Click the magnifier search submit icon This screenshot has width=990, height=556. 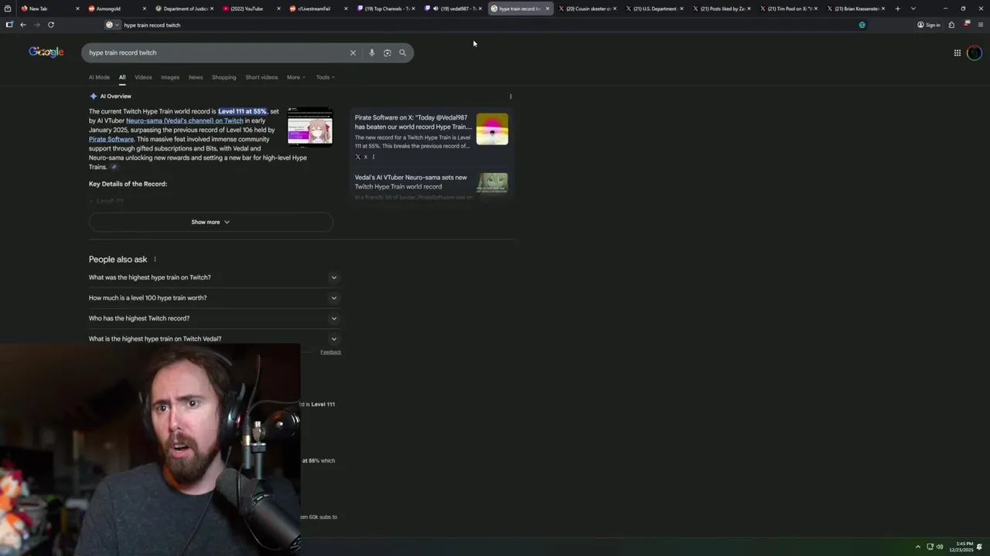pyautogui.click(x=402, y=53)
